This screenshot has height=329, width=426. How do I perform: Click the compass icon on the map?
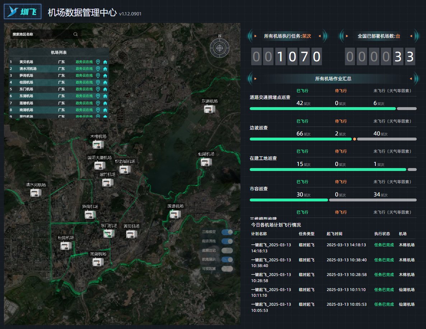(x=219, y=47)
